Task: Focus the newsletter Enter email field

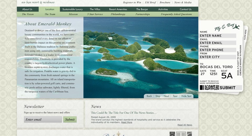Action: [x=43, y=120]
